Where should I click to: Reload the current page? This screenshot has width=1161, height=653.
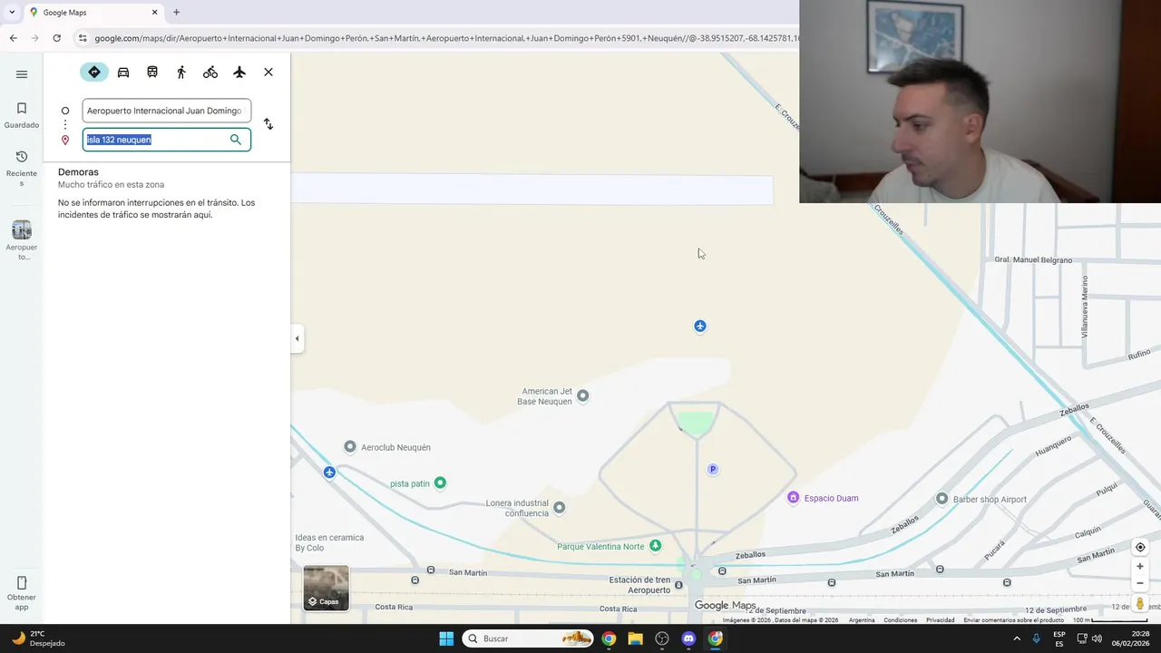pos(56,38)
